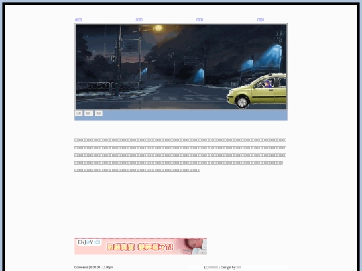Open the third top navigation link
The height and width of the screenshot is (271, 362).
pyautogui.click(x=200, y=20)
